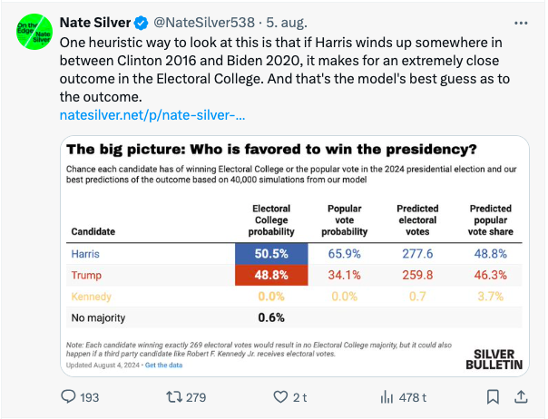Click the share upload icon

click(521, 397)
